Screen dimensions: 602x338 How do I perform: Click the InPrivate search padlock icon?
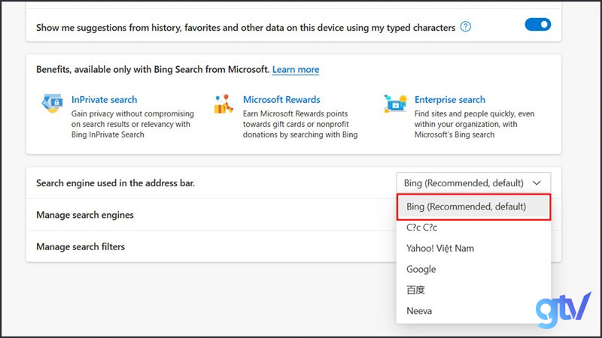[x=52, y=104]
